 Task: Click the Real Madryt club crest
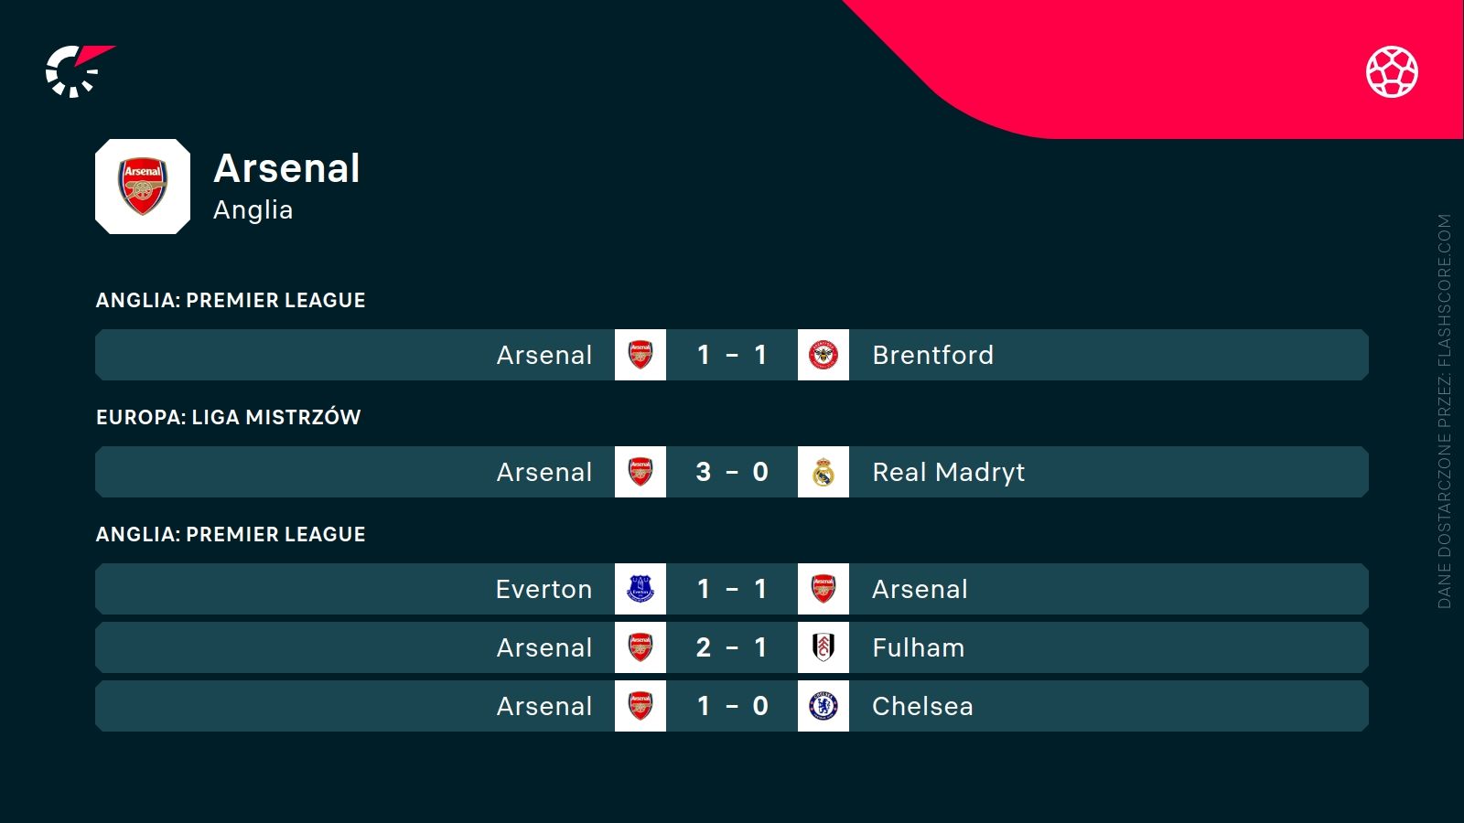click(823, 472)
